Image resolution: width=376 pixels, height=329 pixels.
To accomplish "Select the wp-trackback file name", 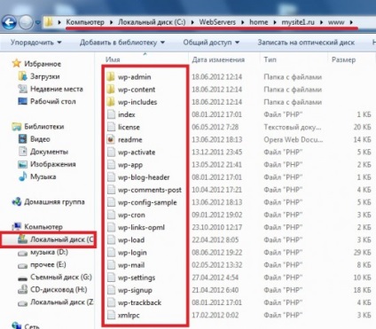I will click(x=139, y=302).
